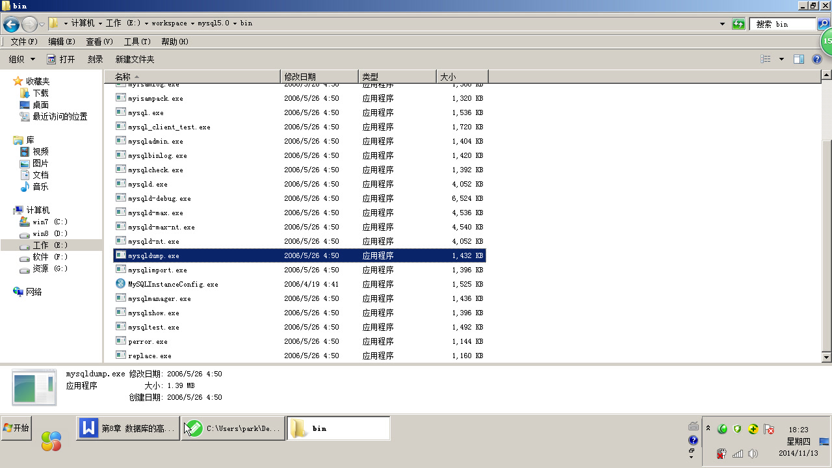Sort by 类型 column header
This screenshot has width=832, height=468.
pyautogui.click(x=397, y=77)
